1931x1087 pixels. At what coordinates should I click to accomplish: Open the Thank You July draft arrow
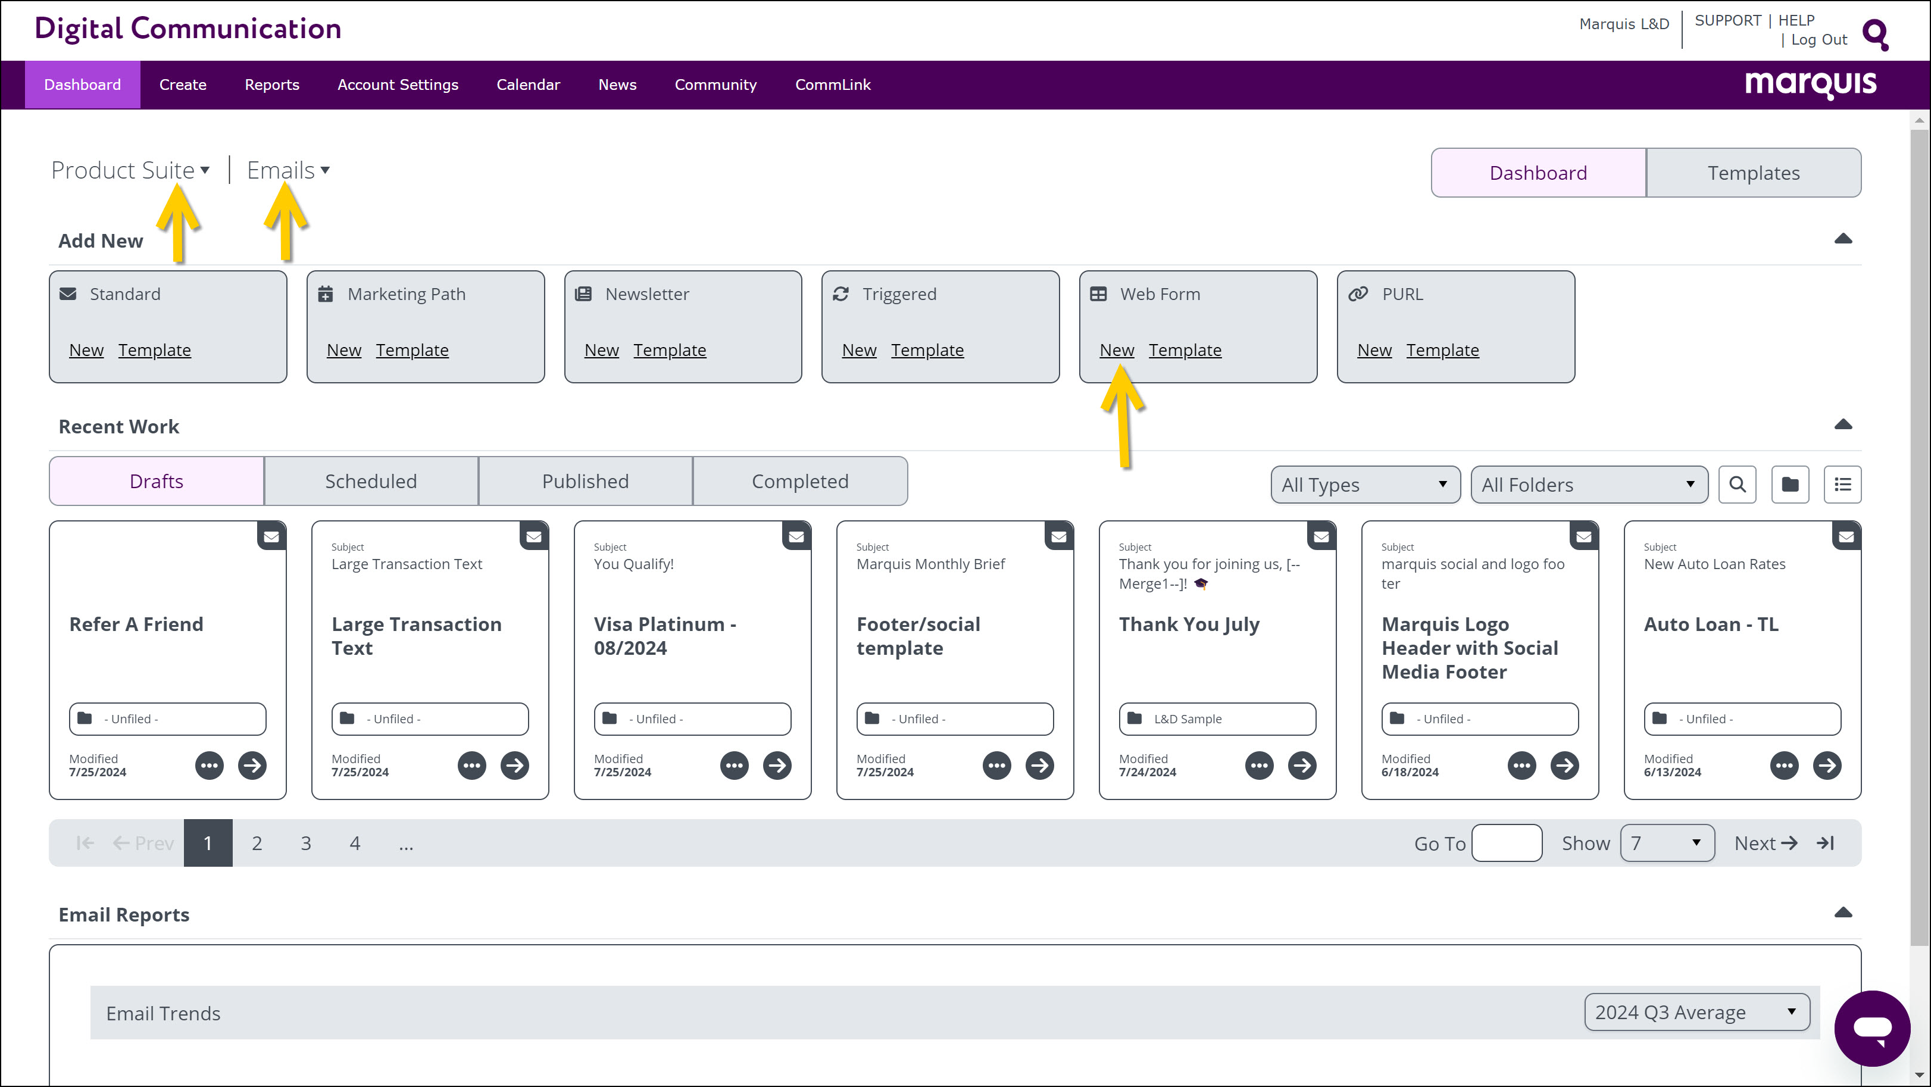(1303, 766)
